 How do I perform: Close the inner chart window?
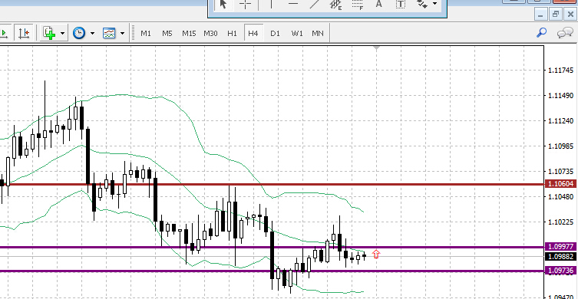tap(570, 15)
